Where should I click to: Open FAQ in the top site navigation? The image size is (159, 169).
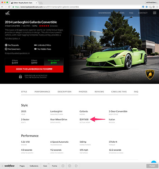(x=131, y=13)
